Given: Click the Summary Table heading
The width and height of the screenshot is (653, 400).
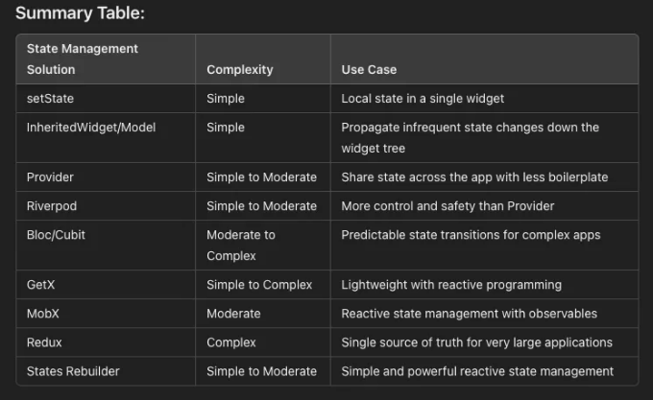Looking at the screenshot, I should (x=80, y=13).
